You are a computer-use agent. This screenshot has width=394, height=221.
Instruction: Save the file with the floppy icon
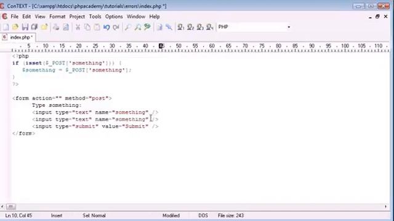click(25, 27)
